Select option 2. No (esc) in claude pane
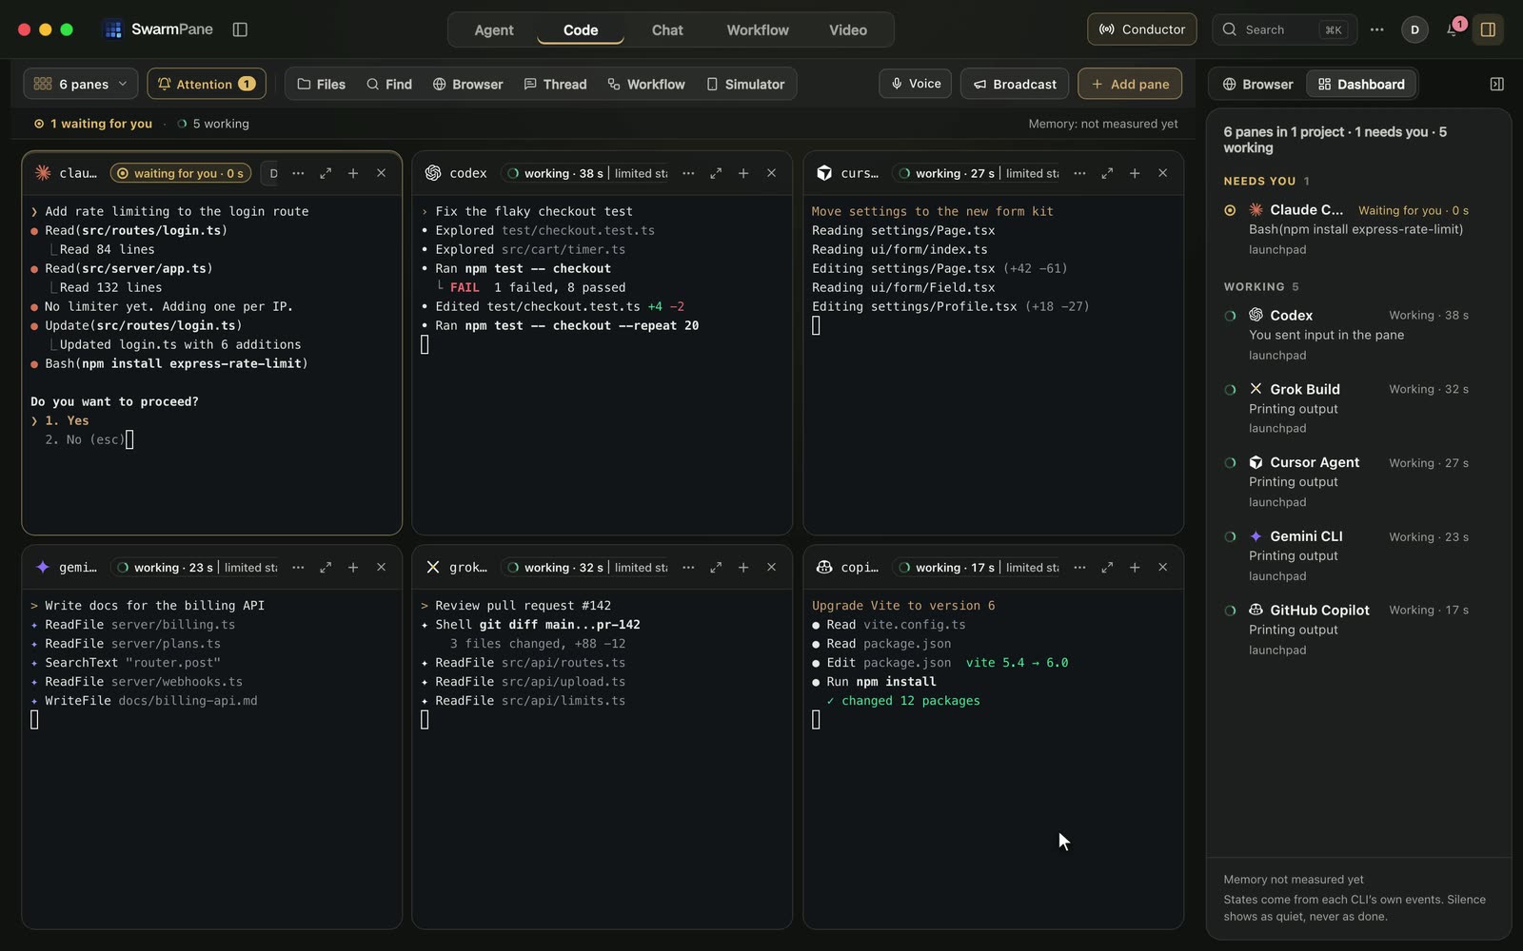The width and height of the screenshot is (1523, 951). tap(85, 439)
